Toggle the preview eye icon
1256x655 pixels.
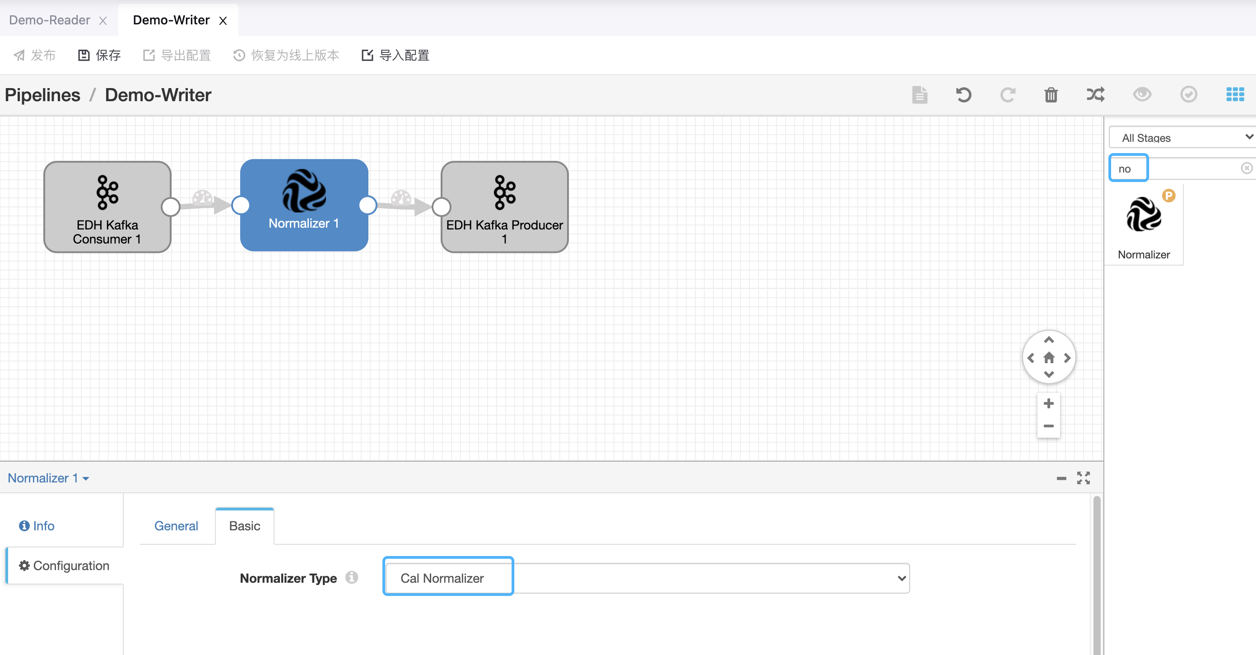point(1141,94)
